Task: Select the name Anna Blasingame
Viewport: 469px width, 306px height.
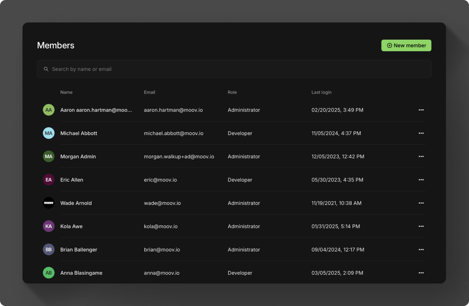Action: pos(81,273)
